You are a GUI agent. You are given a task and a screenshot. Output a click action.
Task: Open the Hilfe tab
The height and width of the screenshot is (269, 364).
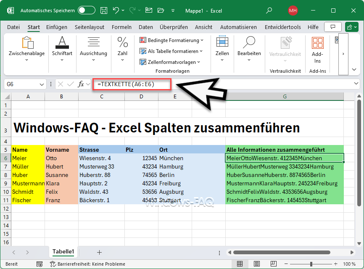point(313,27)
